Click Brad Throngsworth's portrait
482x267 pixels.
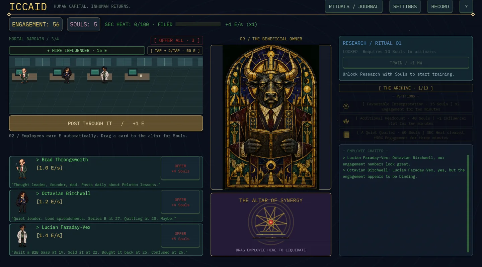pos(22,169)
